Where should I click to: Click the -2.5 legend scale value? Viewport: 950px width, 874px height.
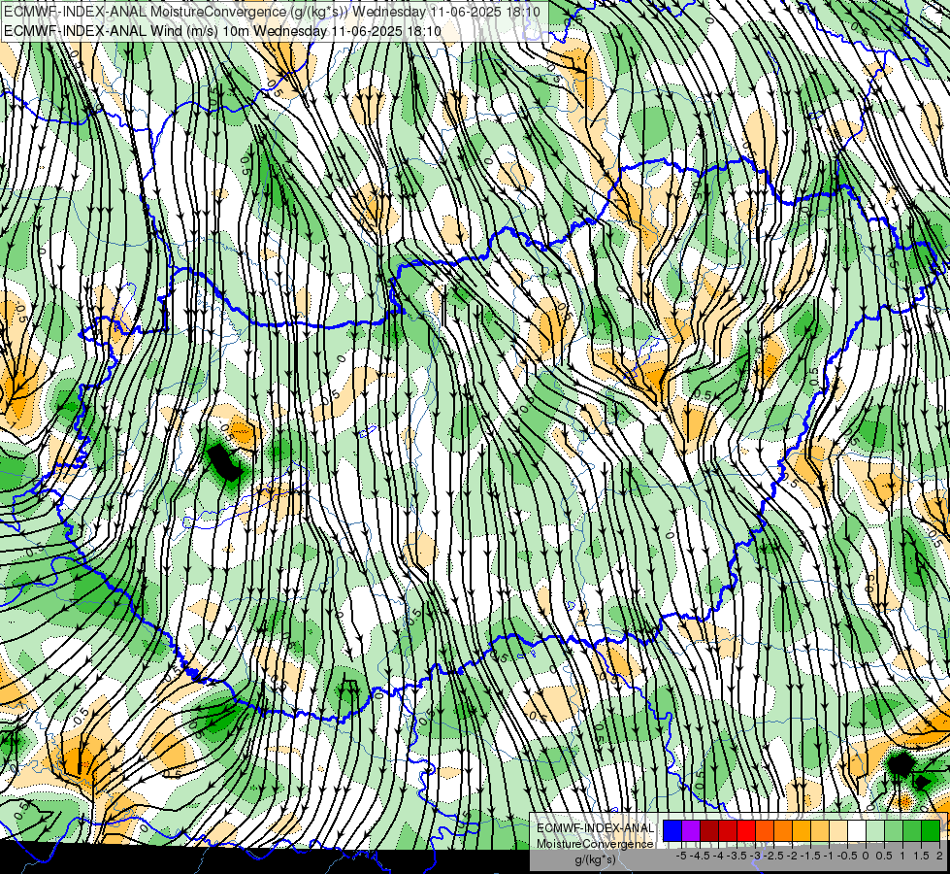pyautogui.click(x=775, y=856)
